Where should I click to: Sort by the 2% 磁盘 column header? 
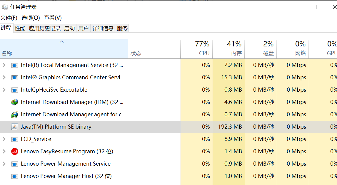coord(261,49)
